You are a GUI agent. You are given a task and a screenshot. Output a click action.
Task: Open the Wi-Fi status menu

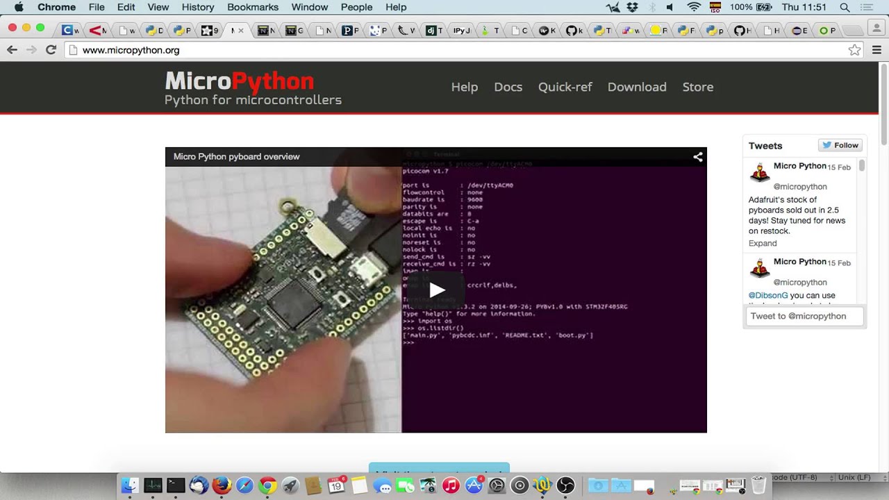[693, 7]
